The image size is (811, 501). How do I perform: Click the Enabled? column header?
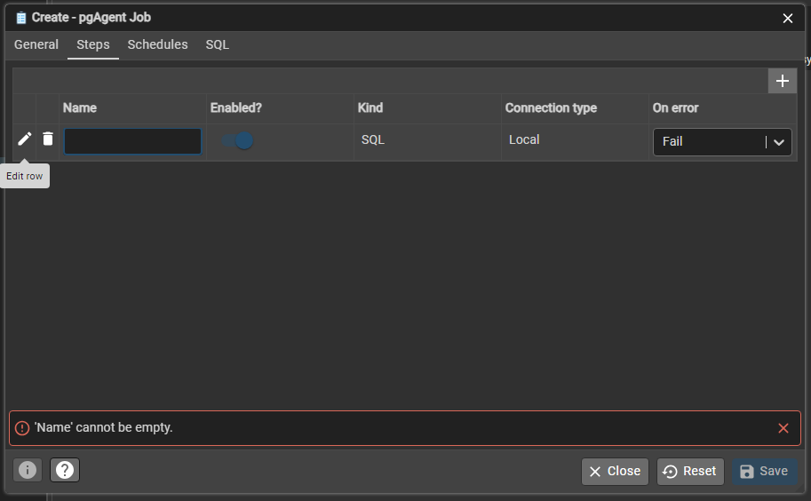[x=236, y=108]
